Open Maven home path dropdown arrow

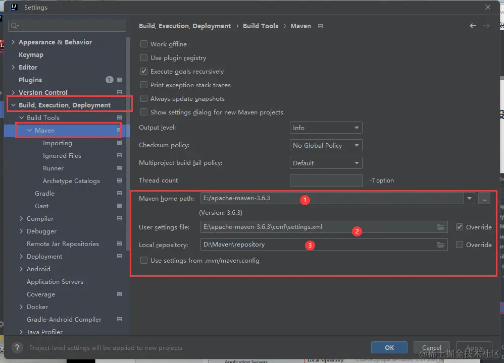469,198
